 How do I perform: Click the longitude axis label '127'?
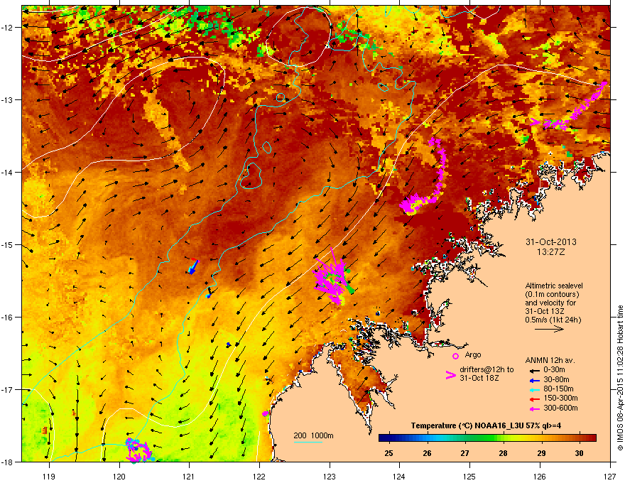610,476
